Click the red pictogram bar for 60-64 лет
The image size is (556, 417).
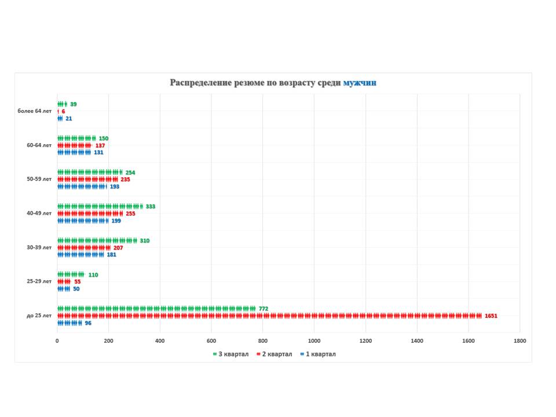coord(74,145)
